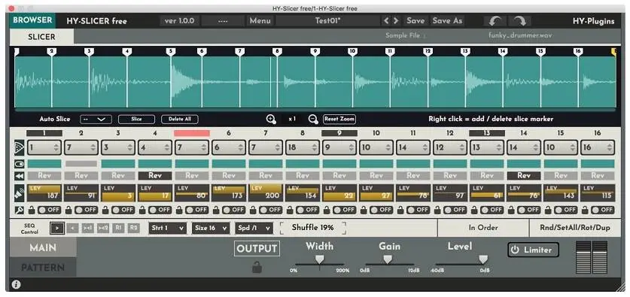Open the Menu button

(x=260, y=21)
